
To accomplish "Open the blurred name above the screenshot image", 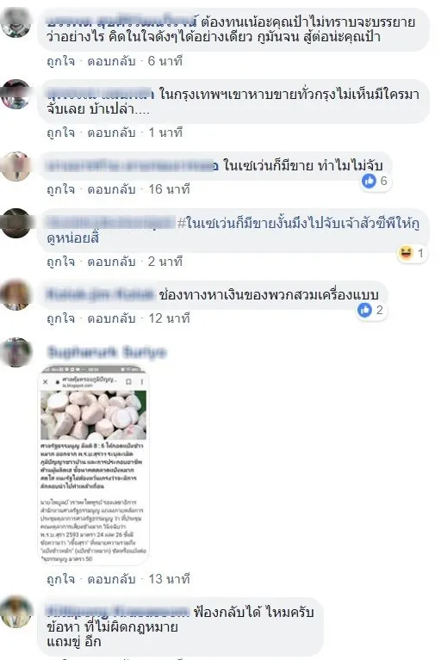I will (107, 352).
